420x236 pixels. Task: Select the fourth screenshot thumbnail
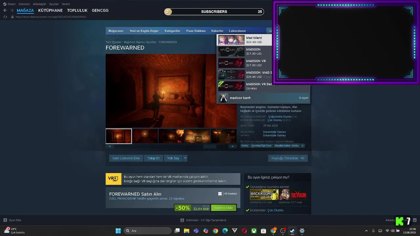[198, 136]
